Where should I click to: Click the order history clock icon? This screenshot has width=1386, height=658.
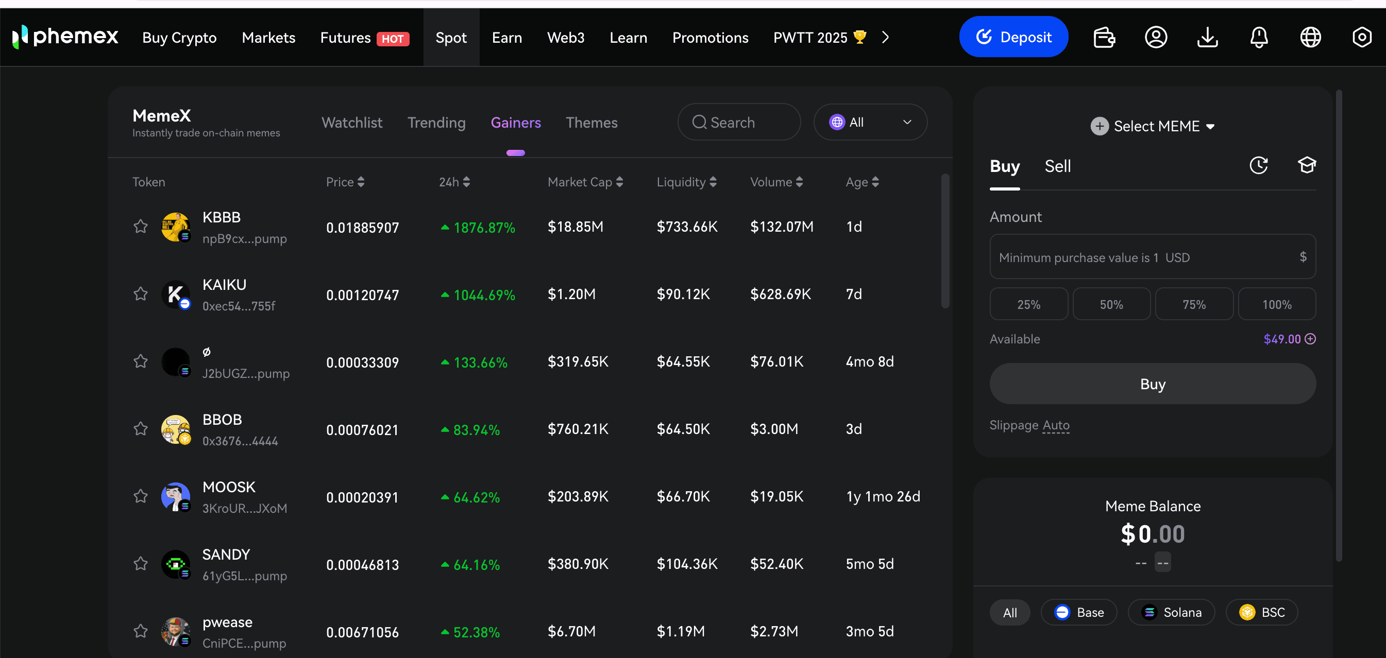pyautogui.click(x=1259, y=165)
